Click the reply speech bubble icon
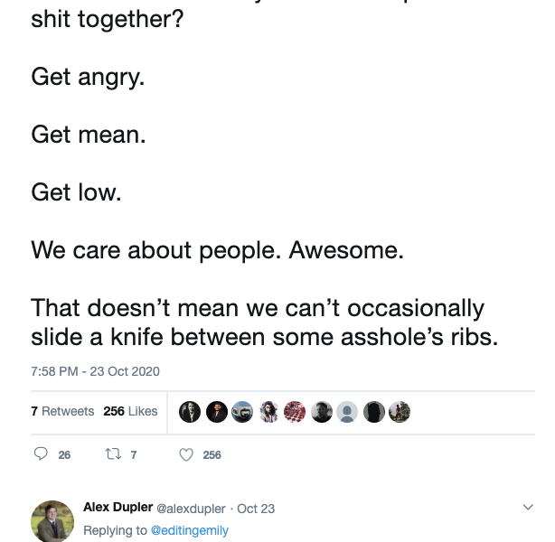 click(41, 454)
